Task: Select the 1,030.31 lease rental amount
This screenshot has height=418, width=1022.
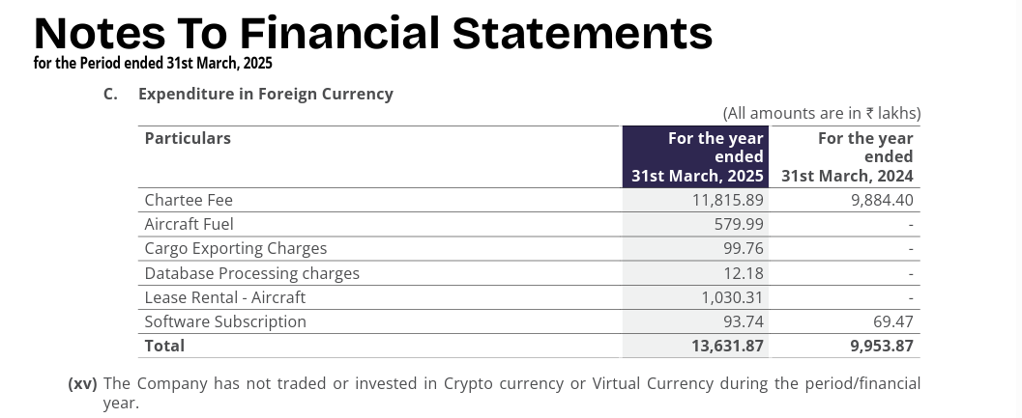Action: (732, 297)
